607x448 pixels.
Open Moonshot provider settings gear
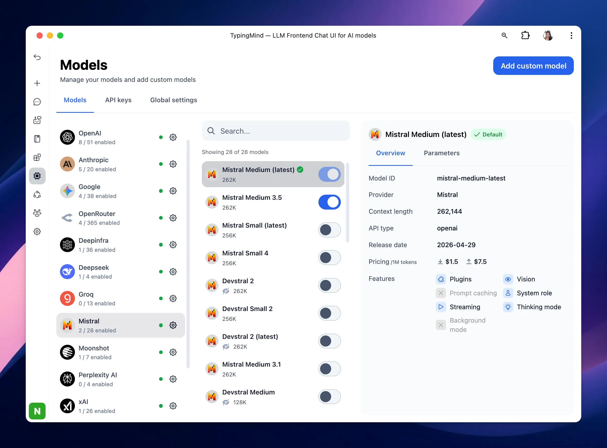click(x=173, y=352)
